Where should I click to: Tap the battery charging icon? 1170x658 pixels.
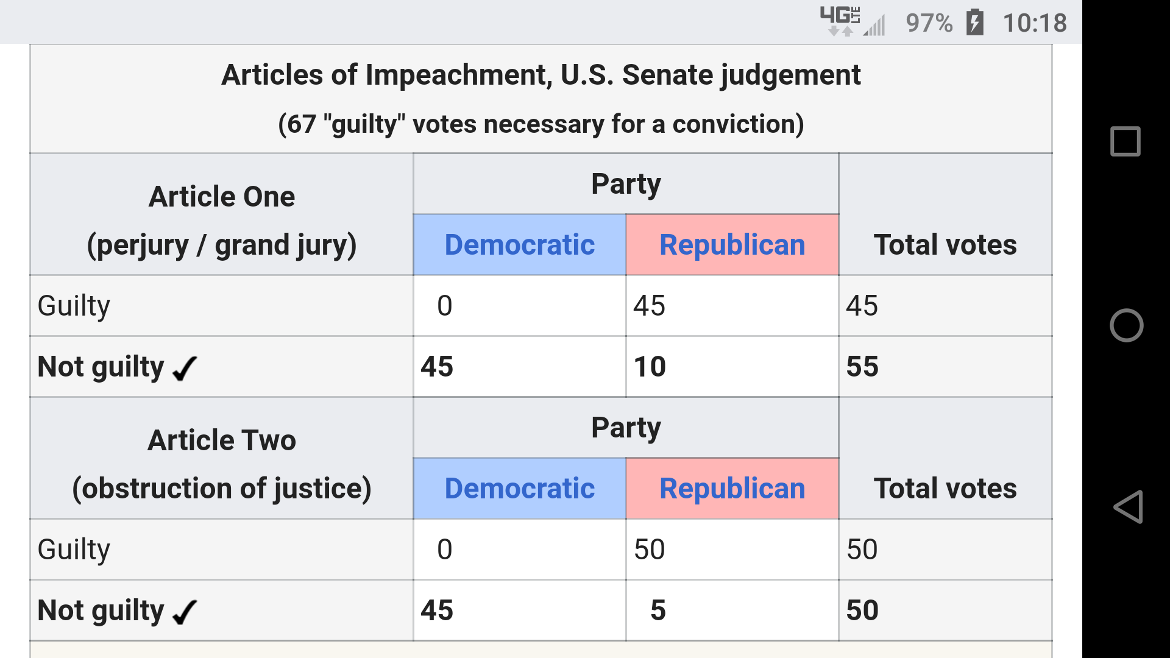click(974, 23)
